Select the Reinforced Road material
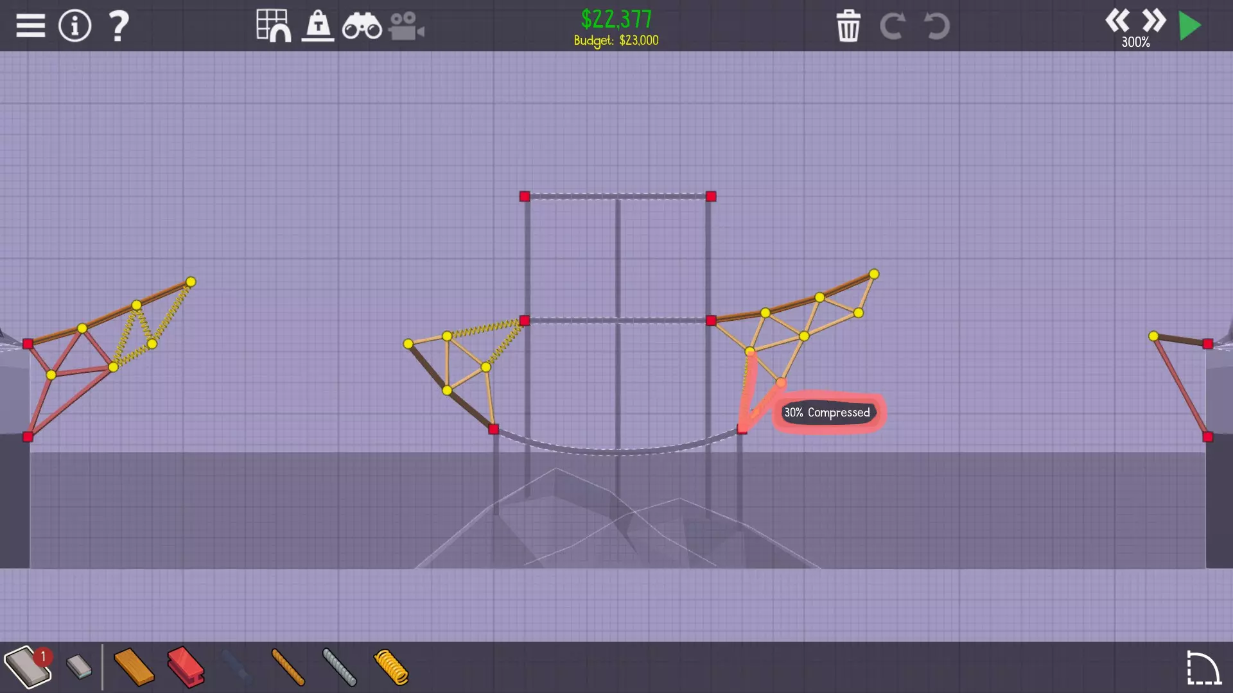 click(x=79, y=667)
